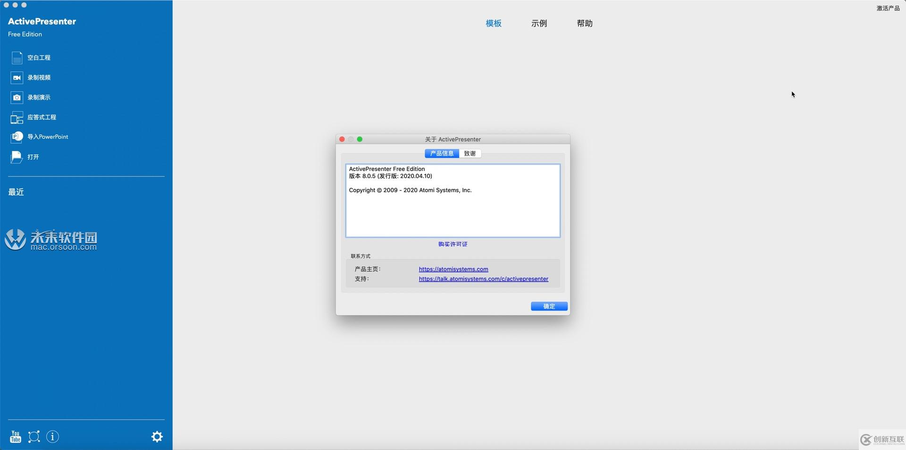Click the 录制视频 label text

point(39,78)
